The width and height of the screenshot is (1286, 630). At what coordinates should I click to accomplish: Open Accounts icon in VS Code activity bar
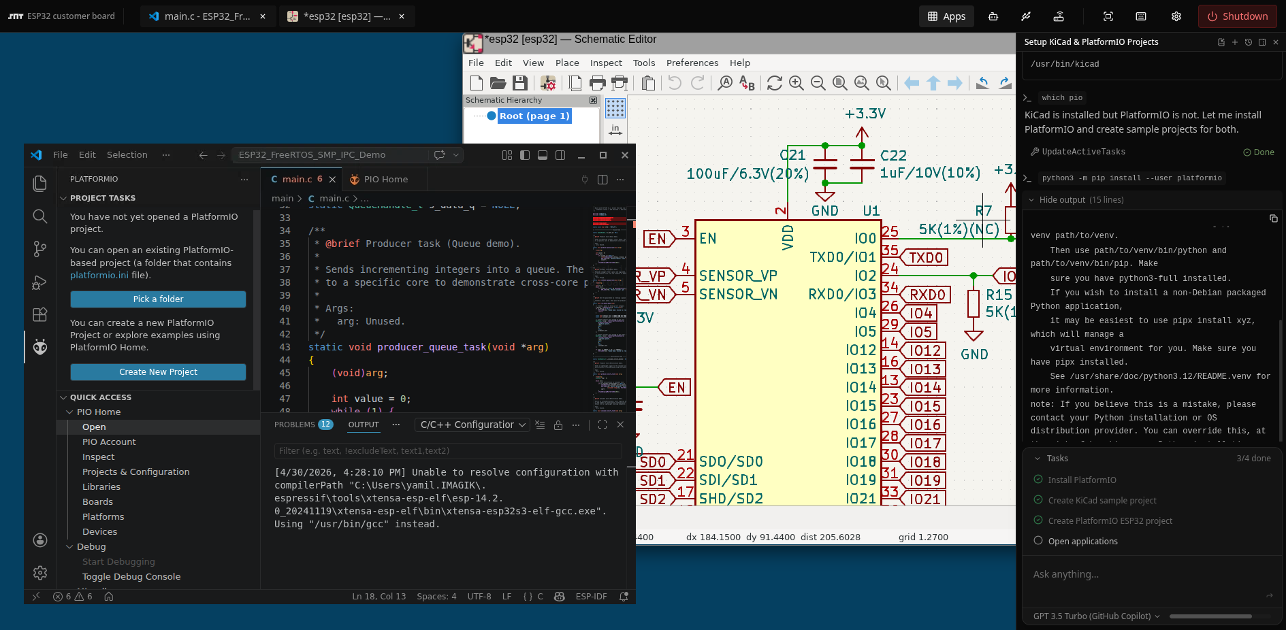40,540
